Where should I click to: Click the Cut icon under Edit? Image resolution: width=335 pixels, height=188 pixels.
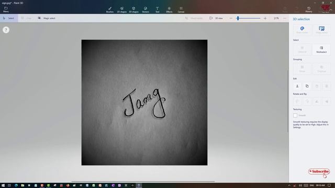pos(297,86)
